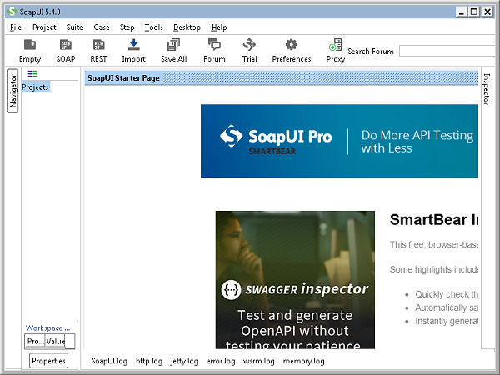Maximize the SoapUI window
The width and height of the screenshot is (500, 375).
474,12
